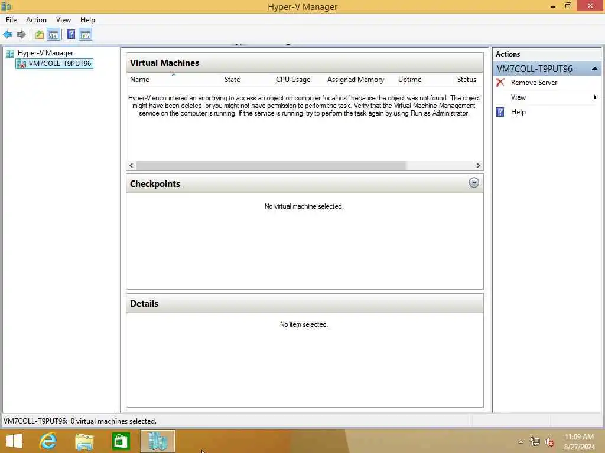Click the horizontal scrollbar right arrow

coord(479,166)
